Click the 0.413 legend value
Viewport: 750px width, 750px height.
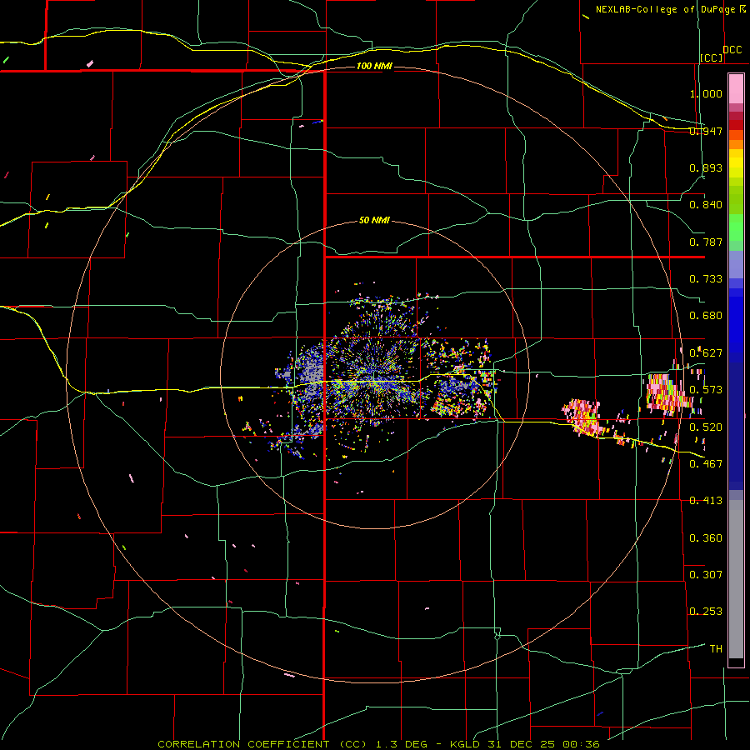click(706, 501)
